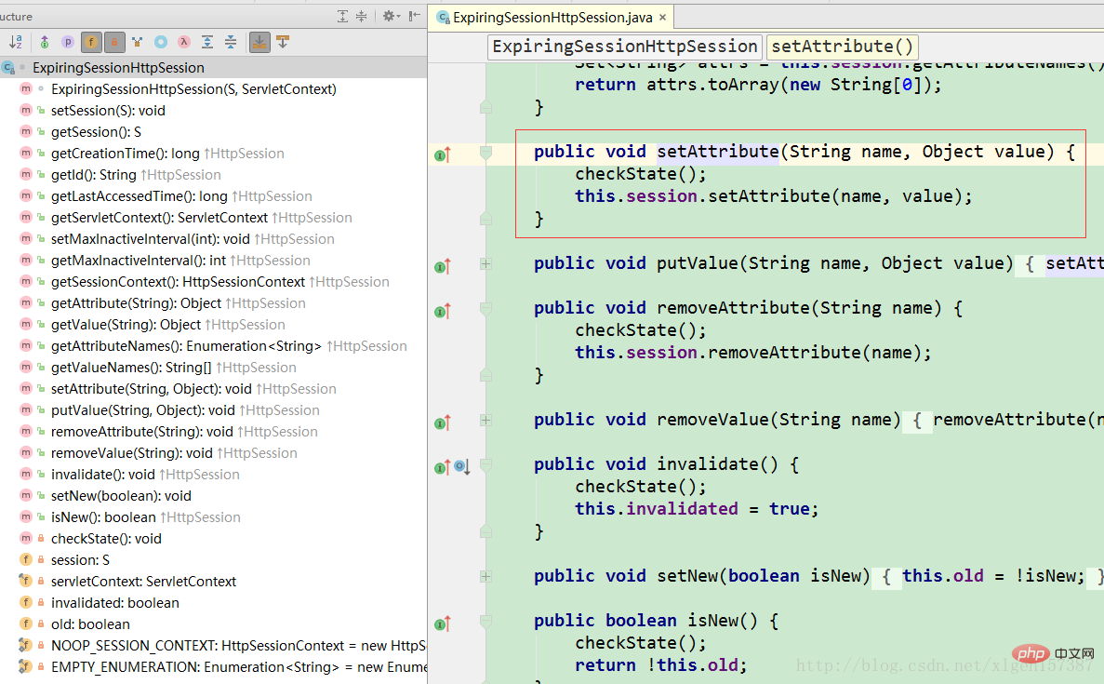1104x684 pixels.
Task: Toggle the purple Show Properties 'p' filter
Action: (x=68, y=42)
